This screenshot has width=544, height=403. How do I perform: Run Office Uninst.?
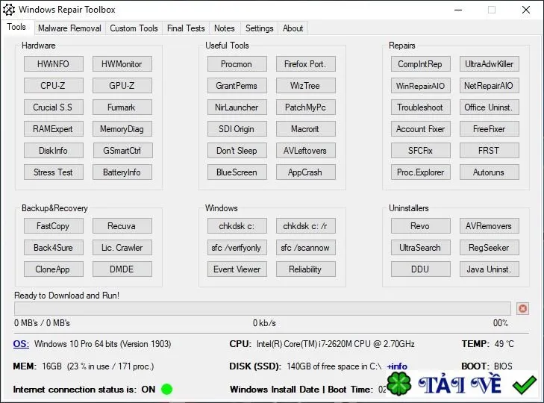point(490,107)
